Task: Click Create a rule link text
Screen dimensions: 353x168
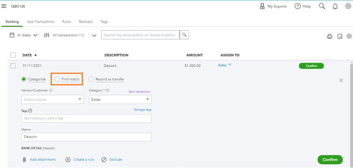Action: click(84, 160)
